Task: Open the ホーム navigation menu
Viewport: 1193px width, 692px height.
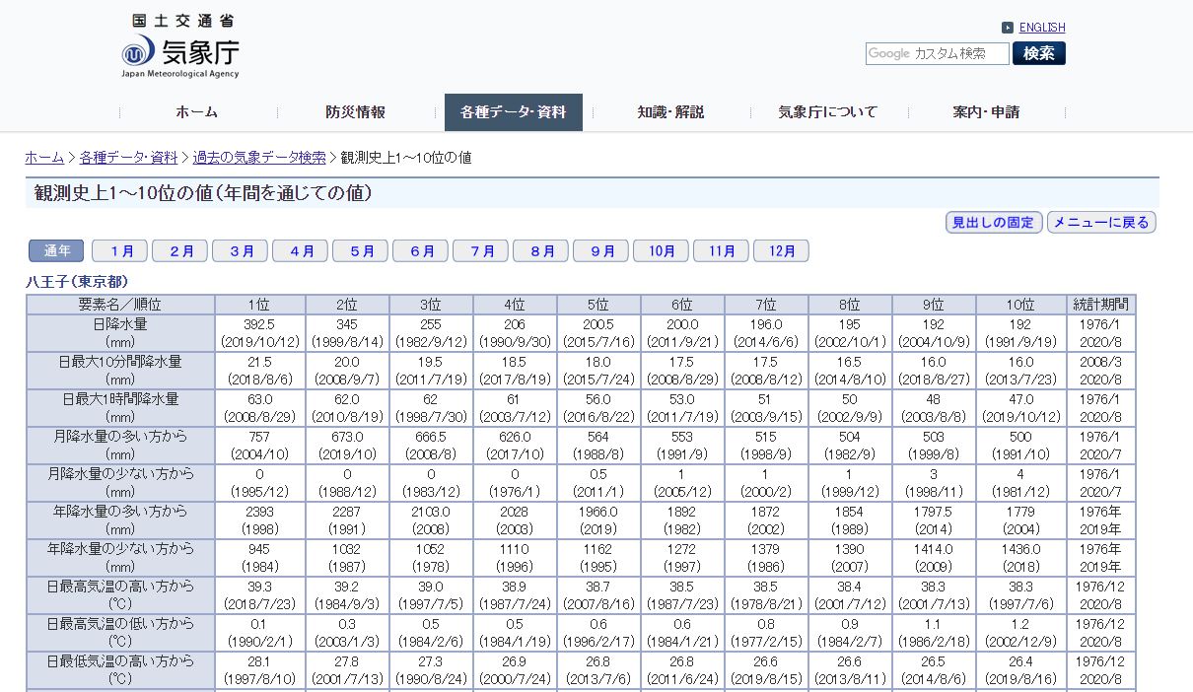Action: tap(197, 112)
